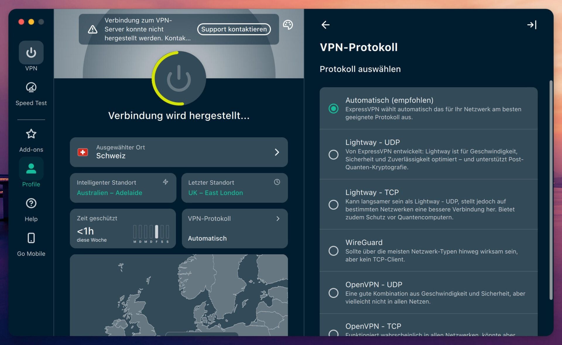Click the UK – East London last location
This screenshot has width=562, height=345.
click(215, 193)
